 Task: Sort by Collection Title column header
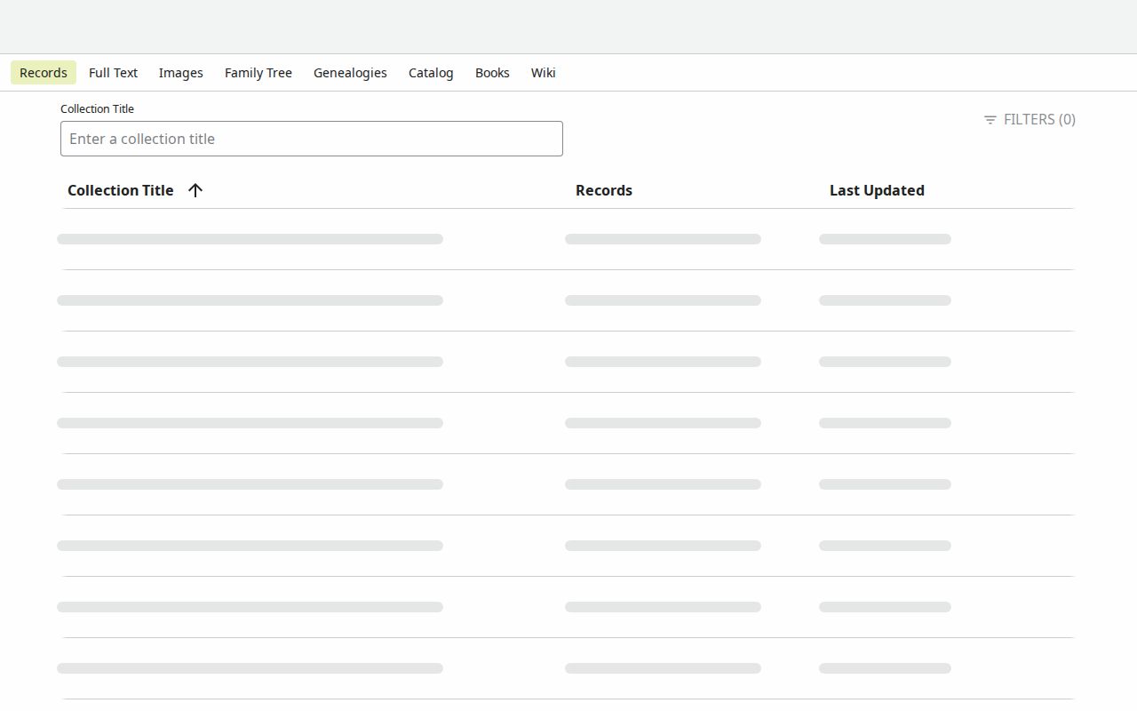[121, 190]
